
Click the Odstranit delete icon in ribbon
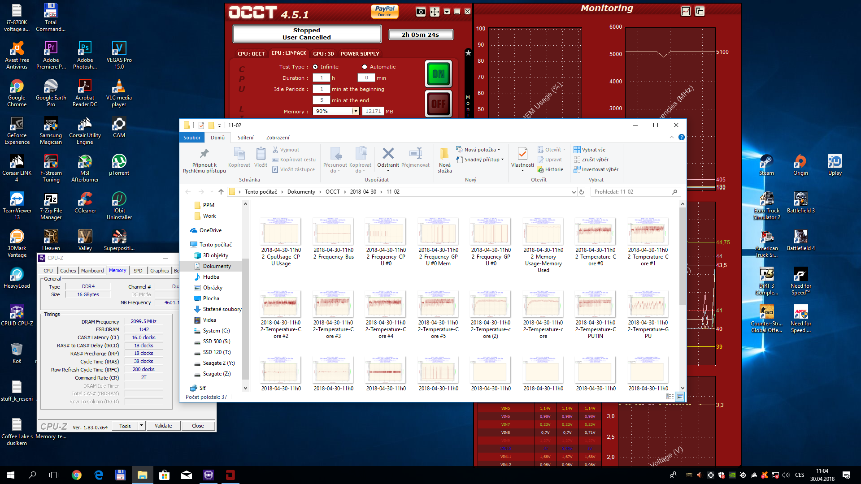point(388,154)
